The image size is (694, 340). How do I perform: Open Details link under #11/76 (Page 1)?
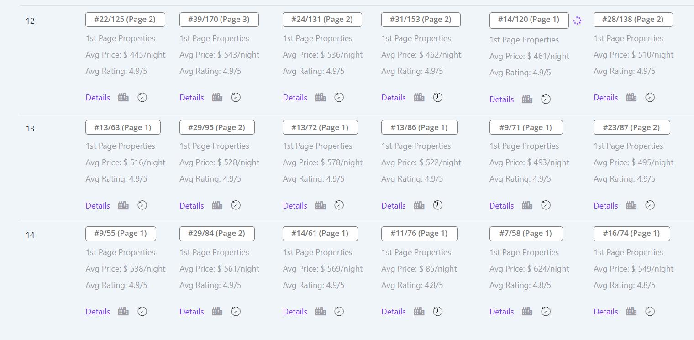pos(394,312)
